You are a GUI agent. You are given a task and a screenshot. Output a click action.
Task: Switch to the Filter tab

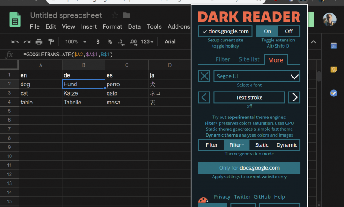click(223, 59)
